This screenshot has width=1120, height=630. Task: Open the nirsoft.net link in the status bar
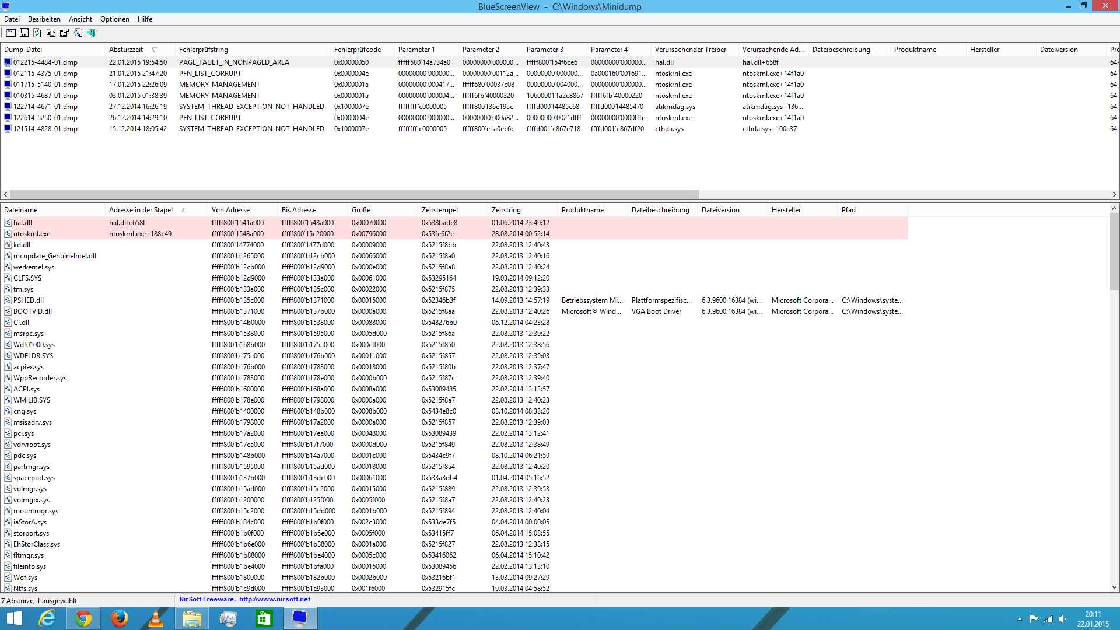point(274,599)
